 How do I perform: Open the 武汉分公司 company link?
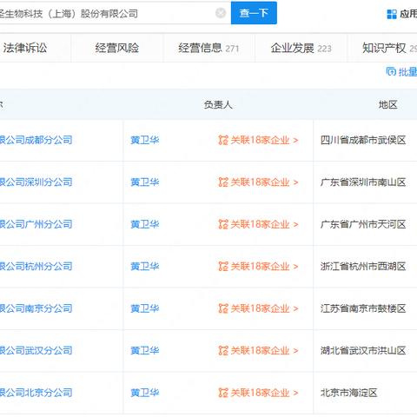(36, 351)
